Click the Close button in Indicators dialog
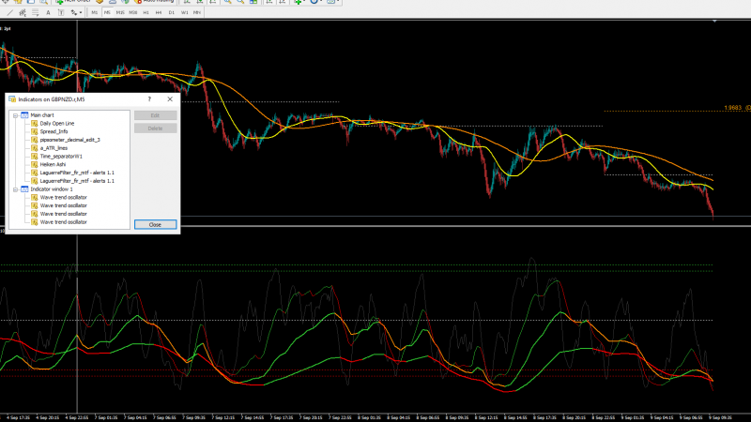 155,224
